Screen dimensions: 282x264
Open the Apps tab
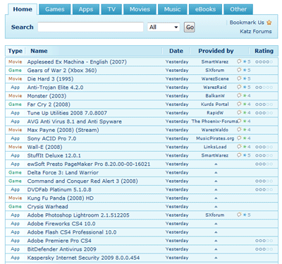[x=86, y=9]
